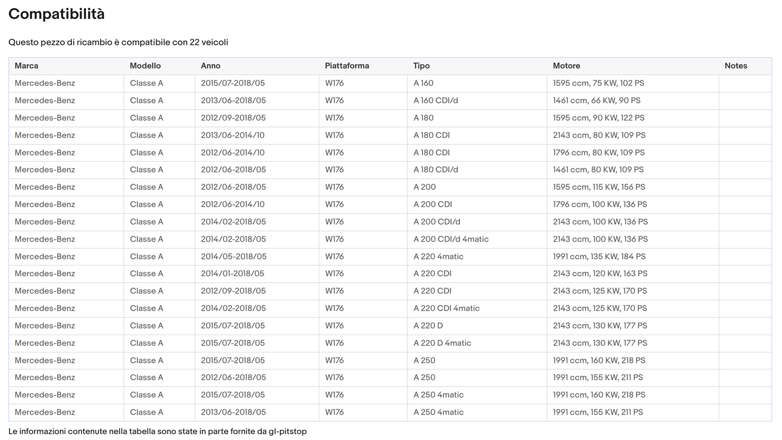Click the Anno column header
This screenshot has height=440, width=782.
[x=211, y=66]
